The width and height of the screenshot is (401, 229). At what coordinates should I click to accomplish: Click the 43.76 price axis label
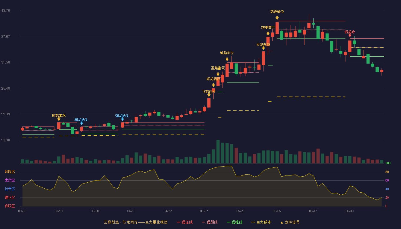pos(6,11)
